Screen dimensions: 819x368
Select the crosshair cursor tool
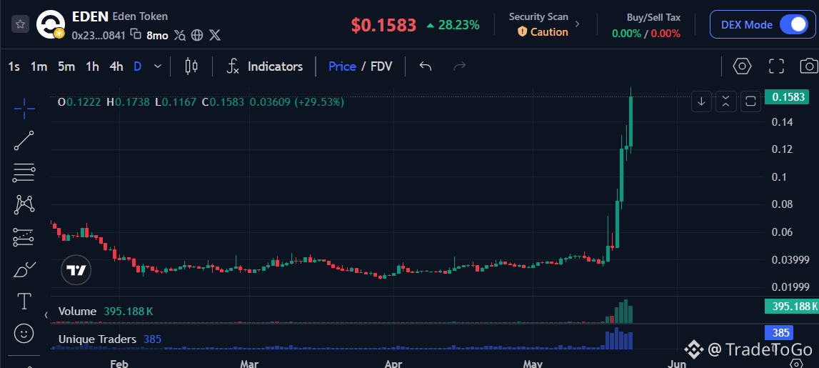click(24, 108)
